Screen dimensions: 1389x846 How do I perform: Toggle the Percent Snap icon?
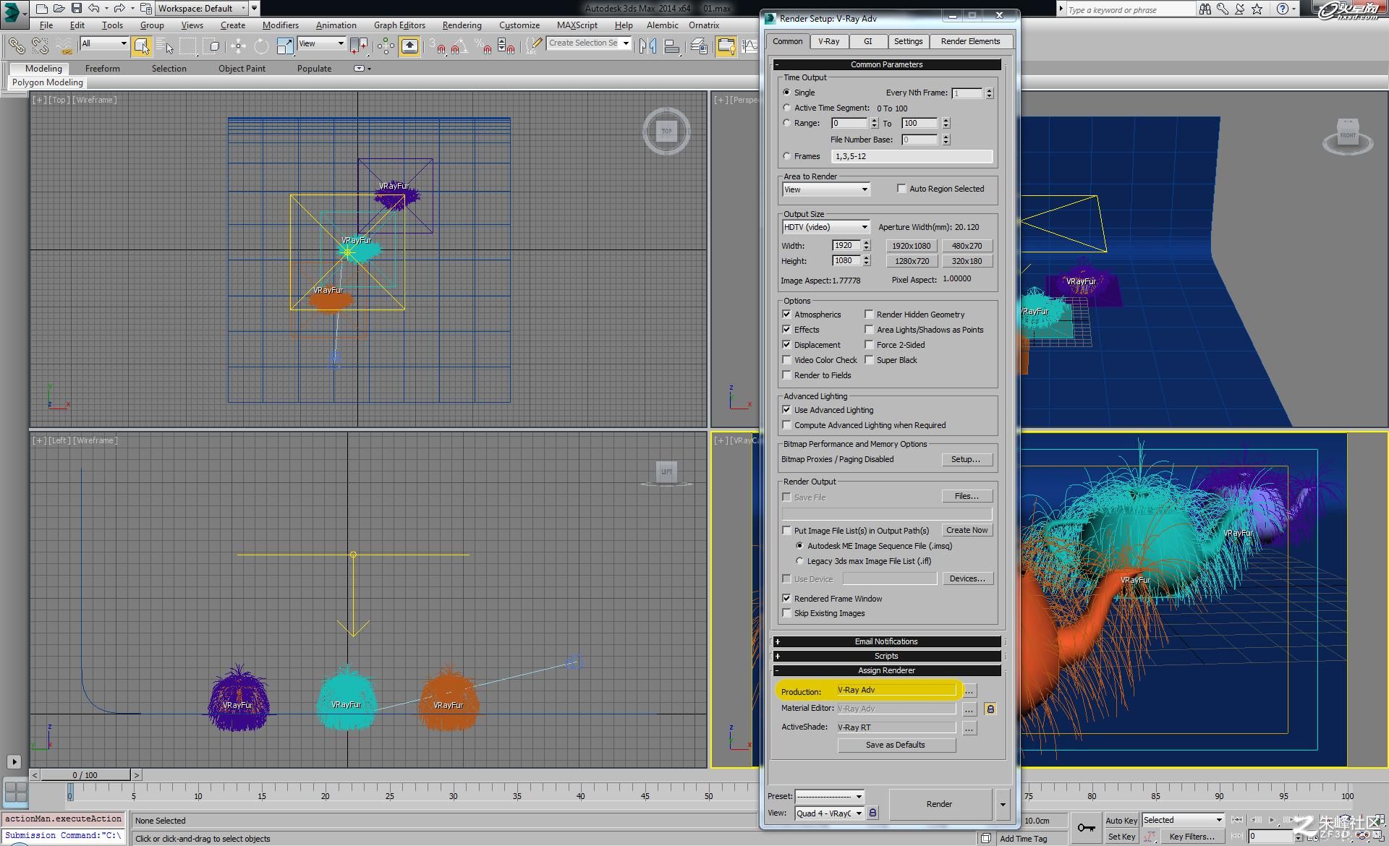pos(482,46)
